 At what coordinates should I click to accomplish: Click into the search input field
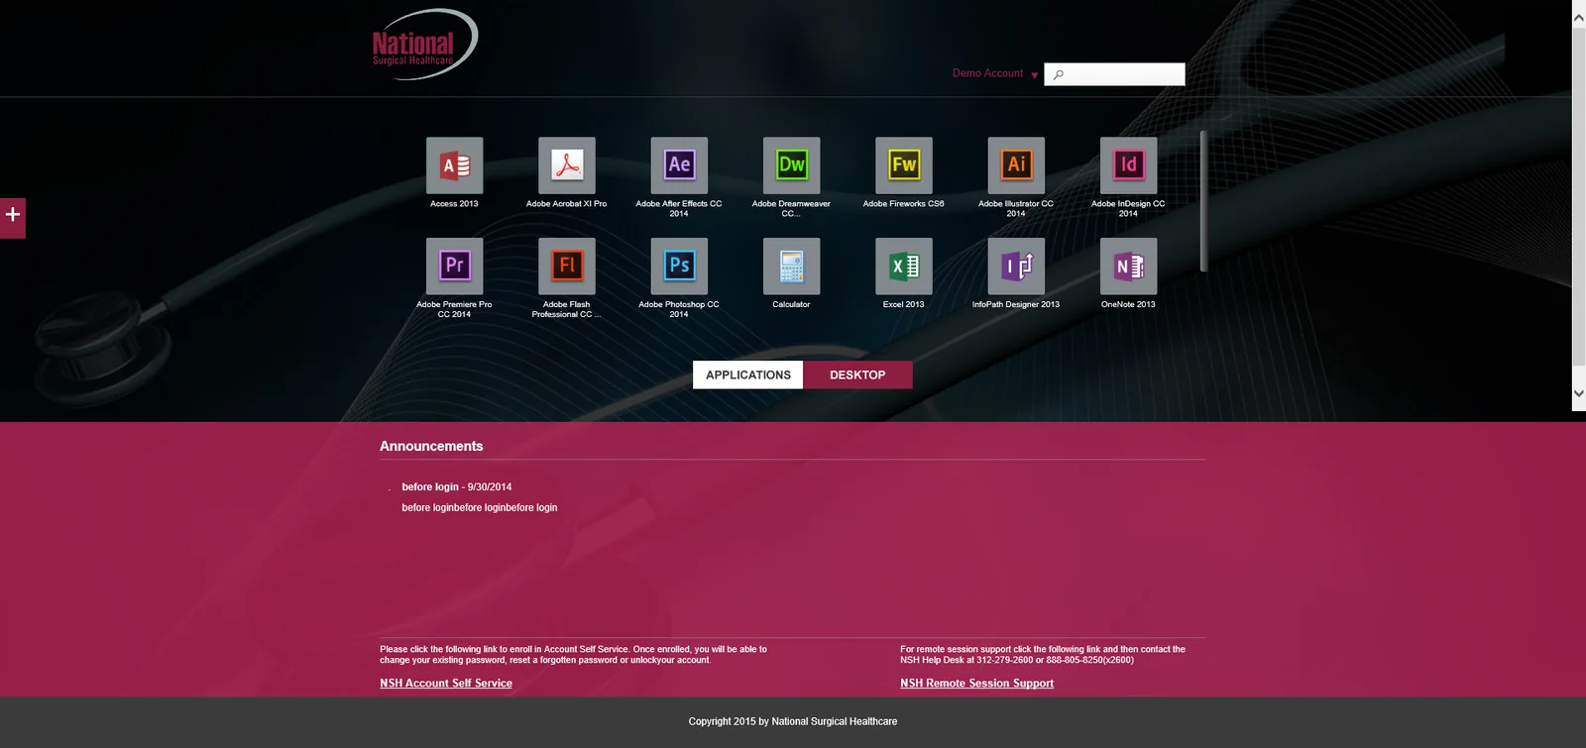click(x=1114, y=74)
